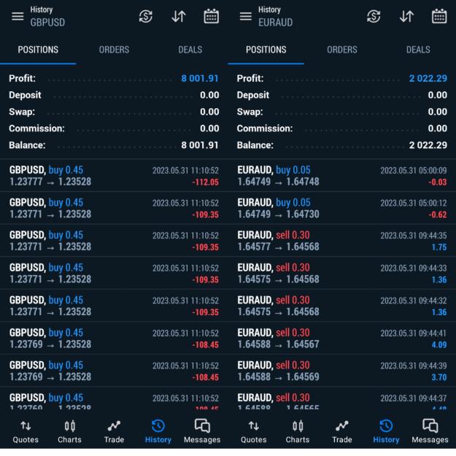
Task: Open EURAUD sell position closed 09:44:32
Action: coord(342,306)
